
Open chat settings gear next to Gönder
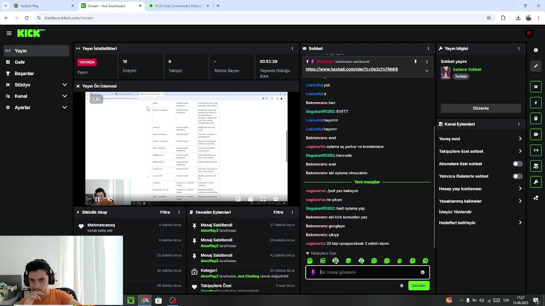(x=402, y=286)
